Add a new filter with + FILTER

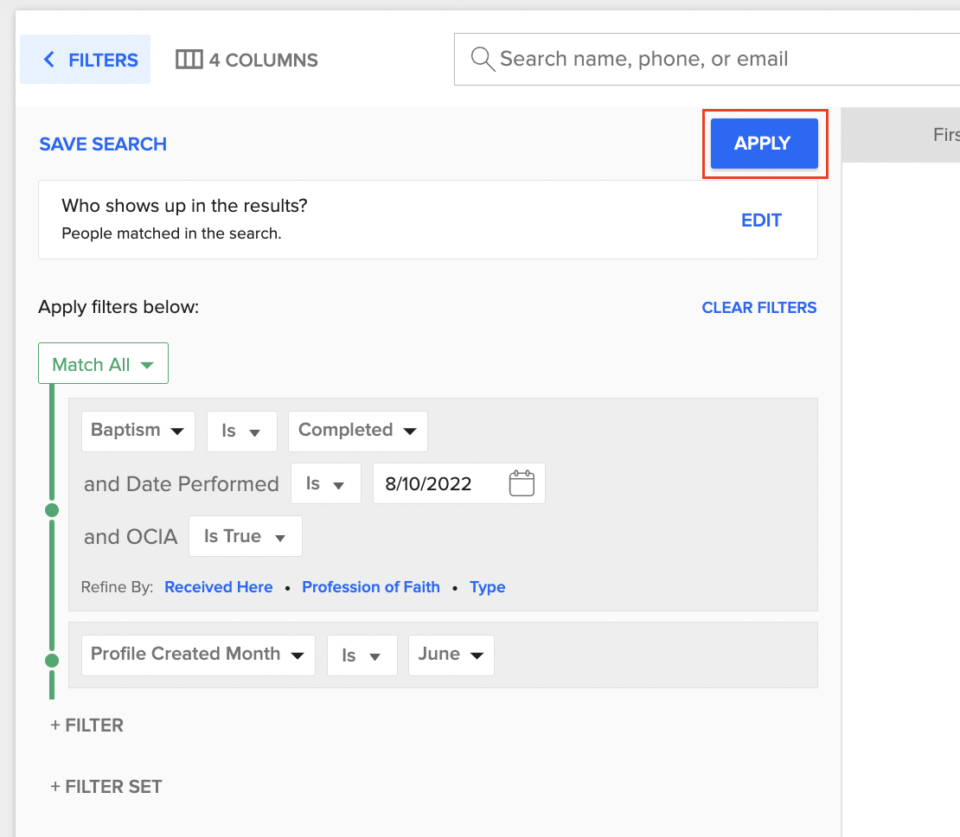point(87,725)
